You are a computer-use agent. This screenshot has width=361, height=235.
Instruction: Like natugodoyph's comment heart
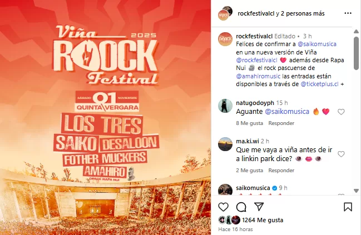point(341,112)
